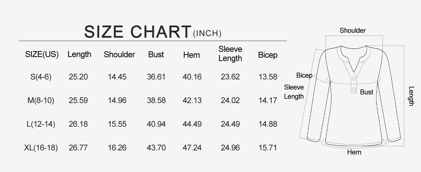
Task: Select the 42.13 hem measurement cell
Action: pos(192,101)
